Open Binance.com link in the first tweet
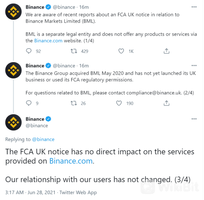204x200 pixels. tap(48, 41)
